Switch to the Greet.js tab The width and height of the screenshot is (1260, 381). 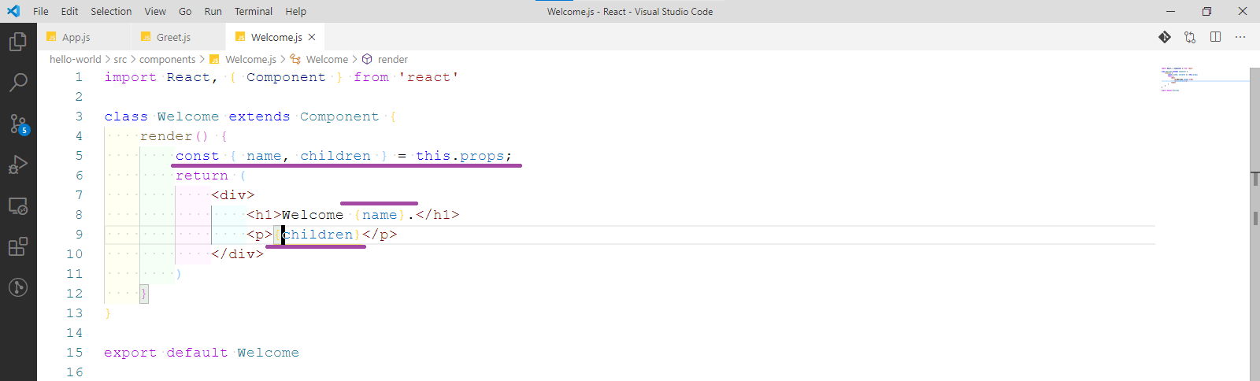click(173, 37)
